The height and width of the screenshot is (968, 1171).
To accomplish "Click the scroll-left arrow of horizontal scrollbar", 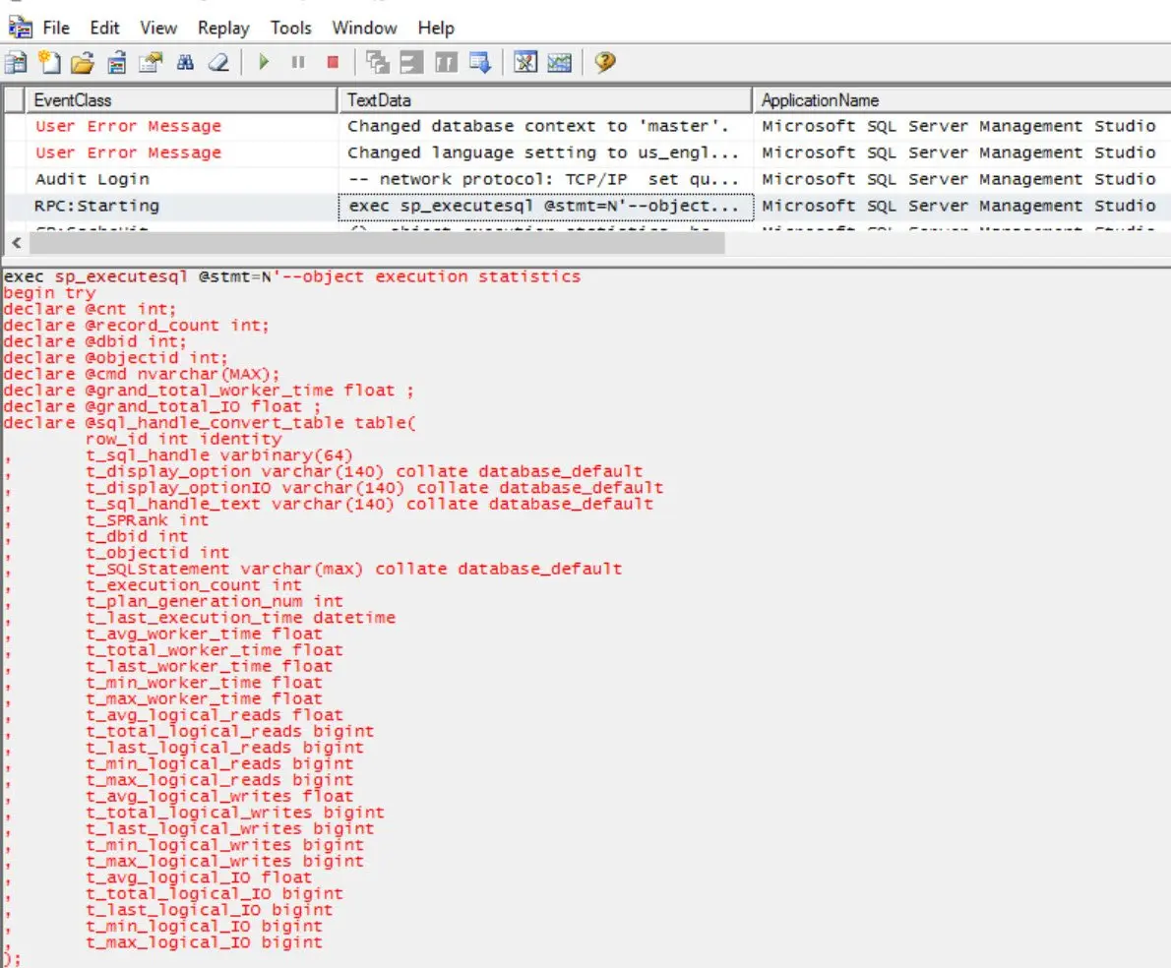I will pyautogui.click(x=17, y=243).
